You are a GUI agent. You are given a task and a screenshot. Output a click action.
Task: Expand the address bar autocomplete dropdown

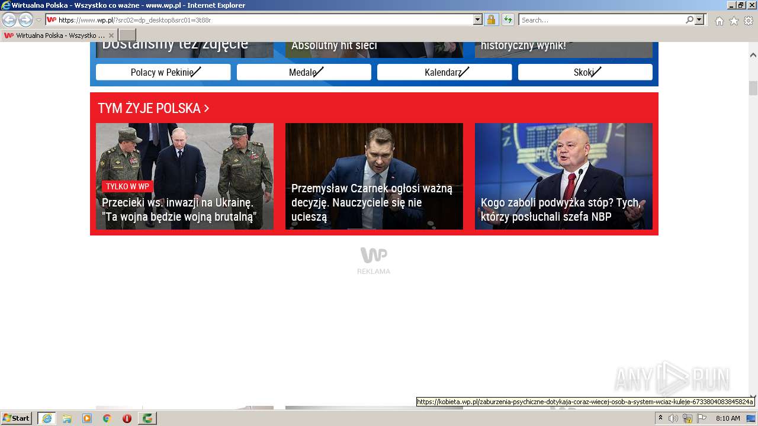point(478,20)
